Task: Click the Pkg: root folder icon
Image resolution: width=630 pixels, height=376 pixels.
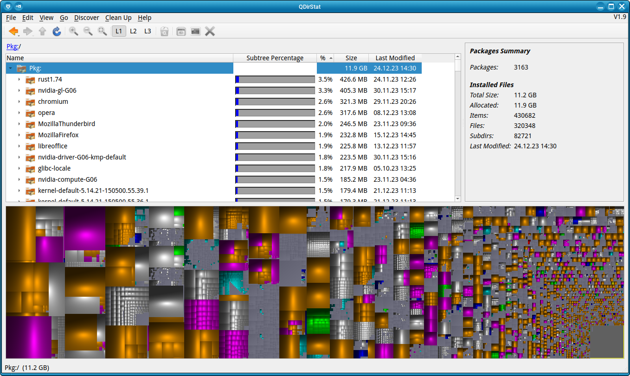Action: pos(21,68)
